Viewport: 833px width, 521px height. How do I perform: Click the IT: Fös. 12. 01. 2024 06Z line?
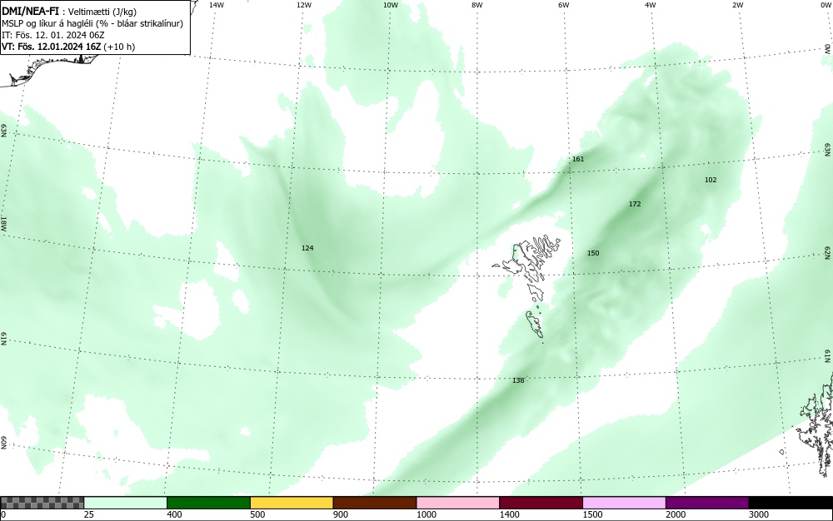pyautogui.click(x=53, y=35)
